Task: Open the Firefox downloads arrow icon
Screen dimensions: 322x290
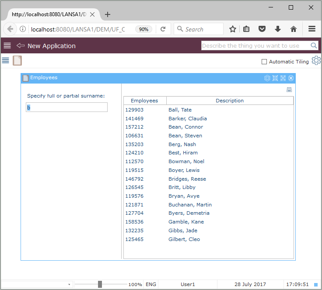Action: click(277, 29)
